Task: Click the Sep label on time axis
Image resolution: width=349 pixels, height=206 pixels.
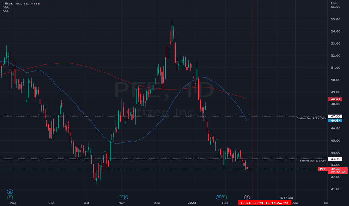Action: 51,203
